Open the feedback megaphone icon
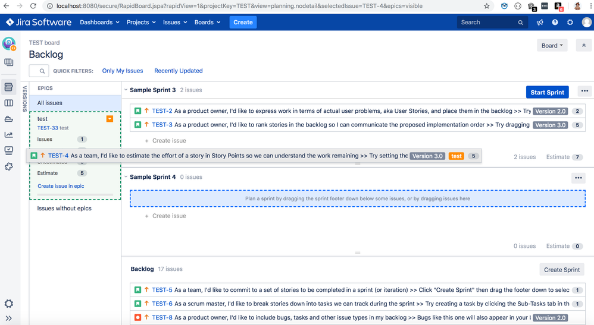Viewport: 594px width, 325px height. (x=540, y=23)
